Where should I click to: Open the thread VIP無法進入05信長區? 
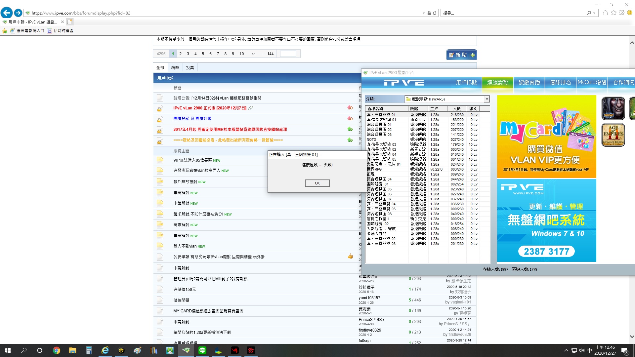pyautogui.click(x=192, y=160)
